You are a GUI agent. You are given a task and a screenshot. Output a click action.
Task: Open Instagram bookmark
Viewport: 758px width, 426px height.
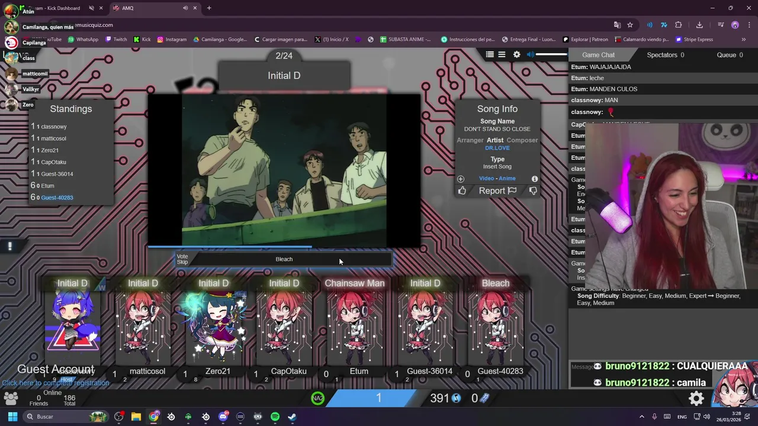[x=172, y=40]
